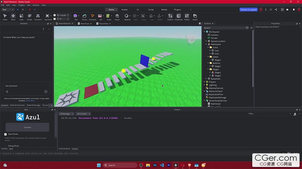Screen dimensions: 302x169
Task: Click the Geometric mode icon
Action: (x=47, y=16)
